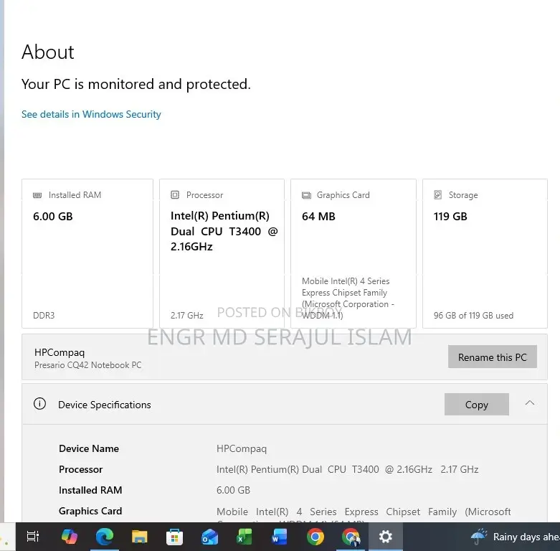This screenshot has width=560, height=551.
Task: Open Microsoft Edge browser
Action: click(x=104, y=537)
